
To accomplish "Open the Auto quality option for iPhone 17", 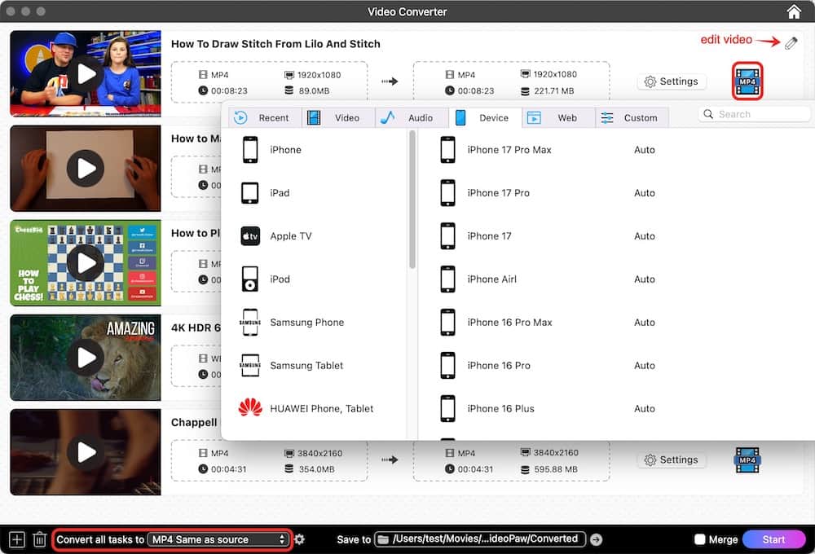I will (x=645, y=235).
